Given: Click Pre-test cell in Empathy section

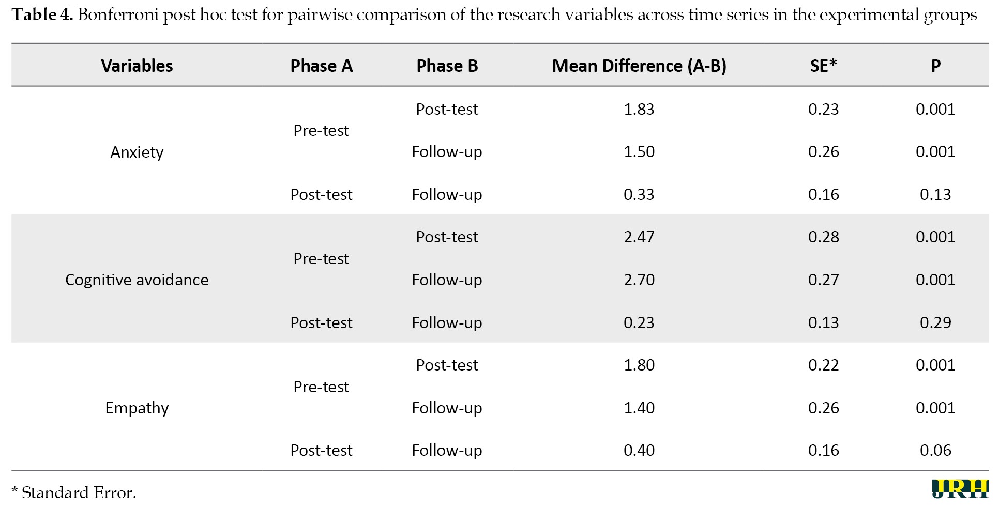Looking at the screenshot, I should point(321,387).
